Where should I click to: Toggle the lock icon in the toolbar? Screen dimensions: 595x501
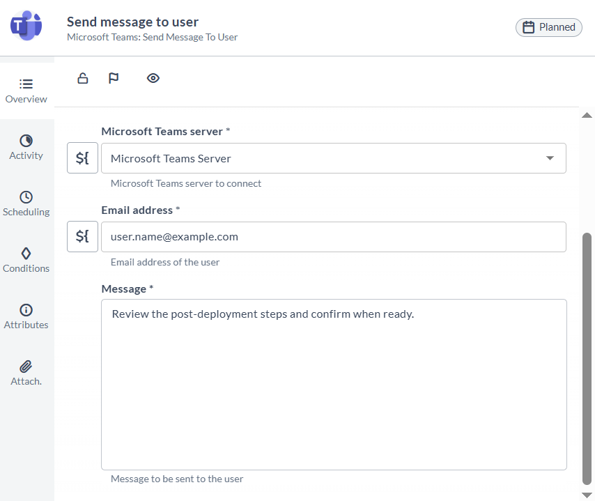(83, 78)
